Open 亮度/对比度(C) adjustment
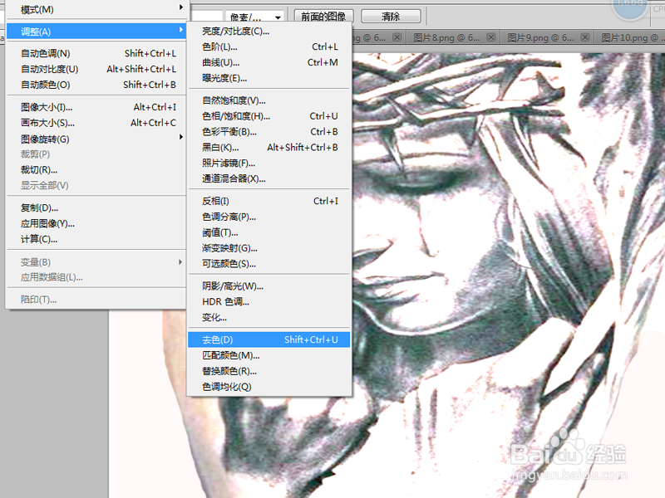The image size is (665, 498). (268, 31)
